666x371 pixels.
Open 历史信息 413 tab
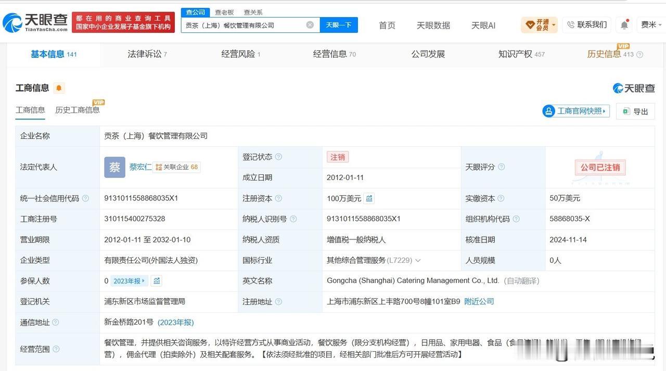[610, 54]
